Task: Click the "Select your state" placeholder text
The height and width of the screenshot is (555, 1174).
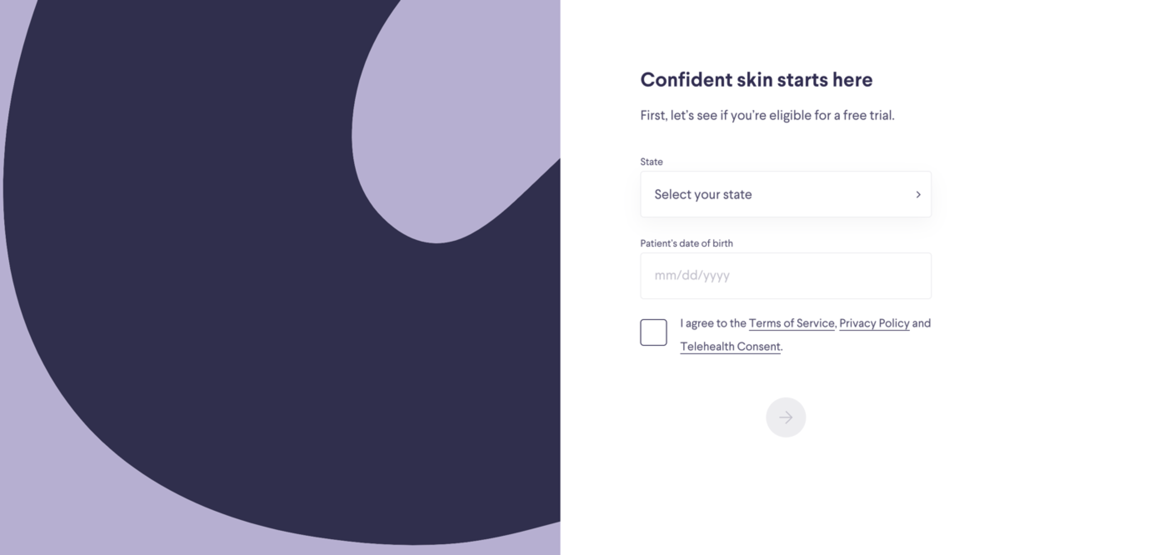Action: point(703,195)
